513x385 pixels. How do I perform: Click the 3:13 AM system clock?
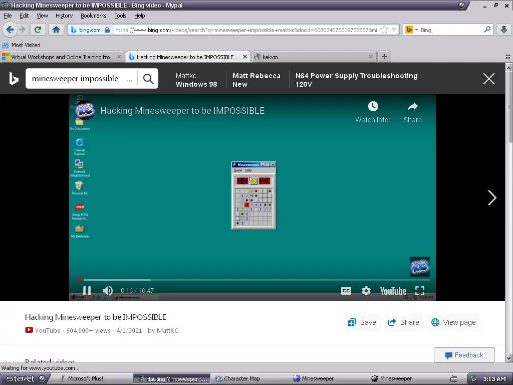(x=494, y=379)
